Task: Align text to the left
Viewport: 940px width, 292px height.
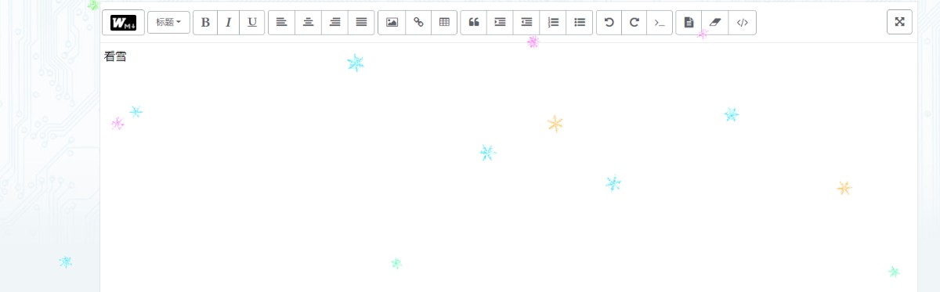Action: [281, 23]
